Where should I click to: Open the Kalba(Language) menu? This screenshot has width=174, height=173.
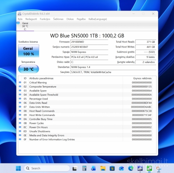pos(98,19)
